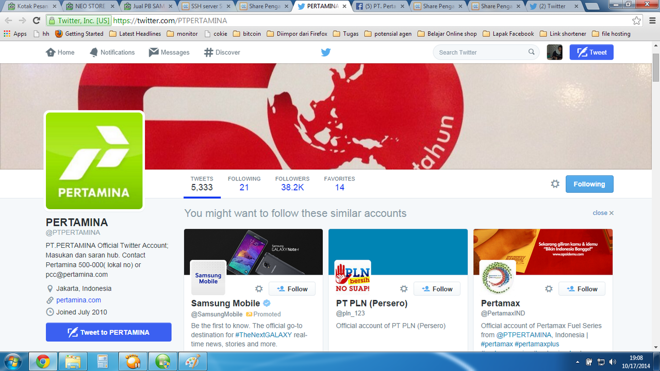Viewport: 660px width, 371px height.
Task: Reload the page with the refresh icon
Action: coord(36,21)
